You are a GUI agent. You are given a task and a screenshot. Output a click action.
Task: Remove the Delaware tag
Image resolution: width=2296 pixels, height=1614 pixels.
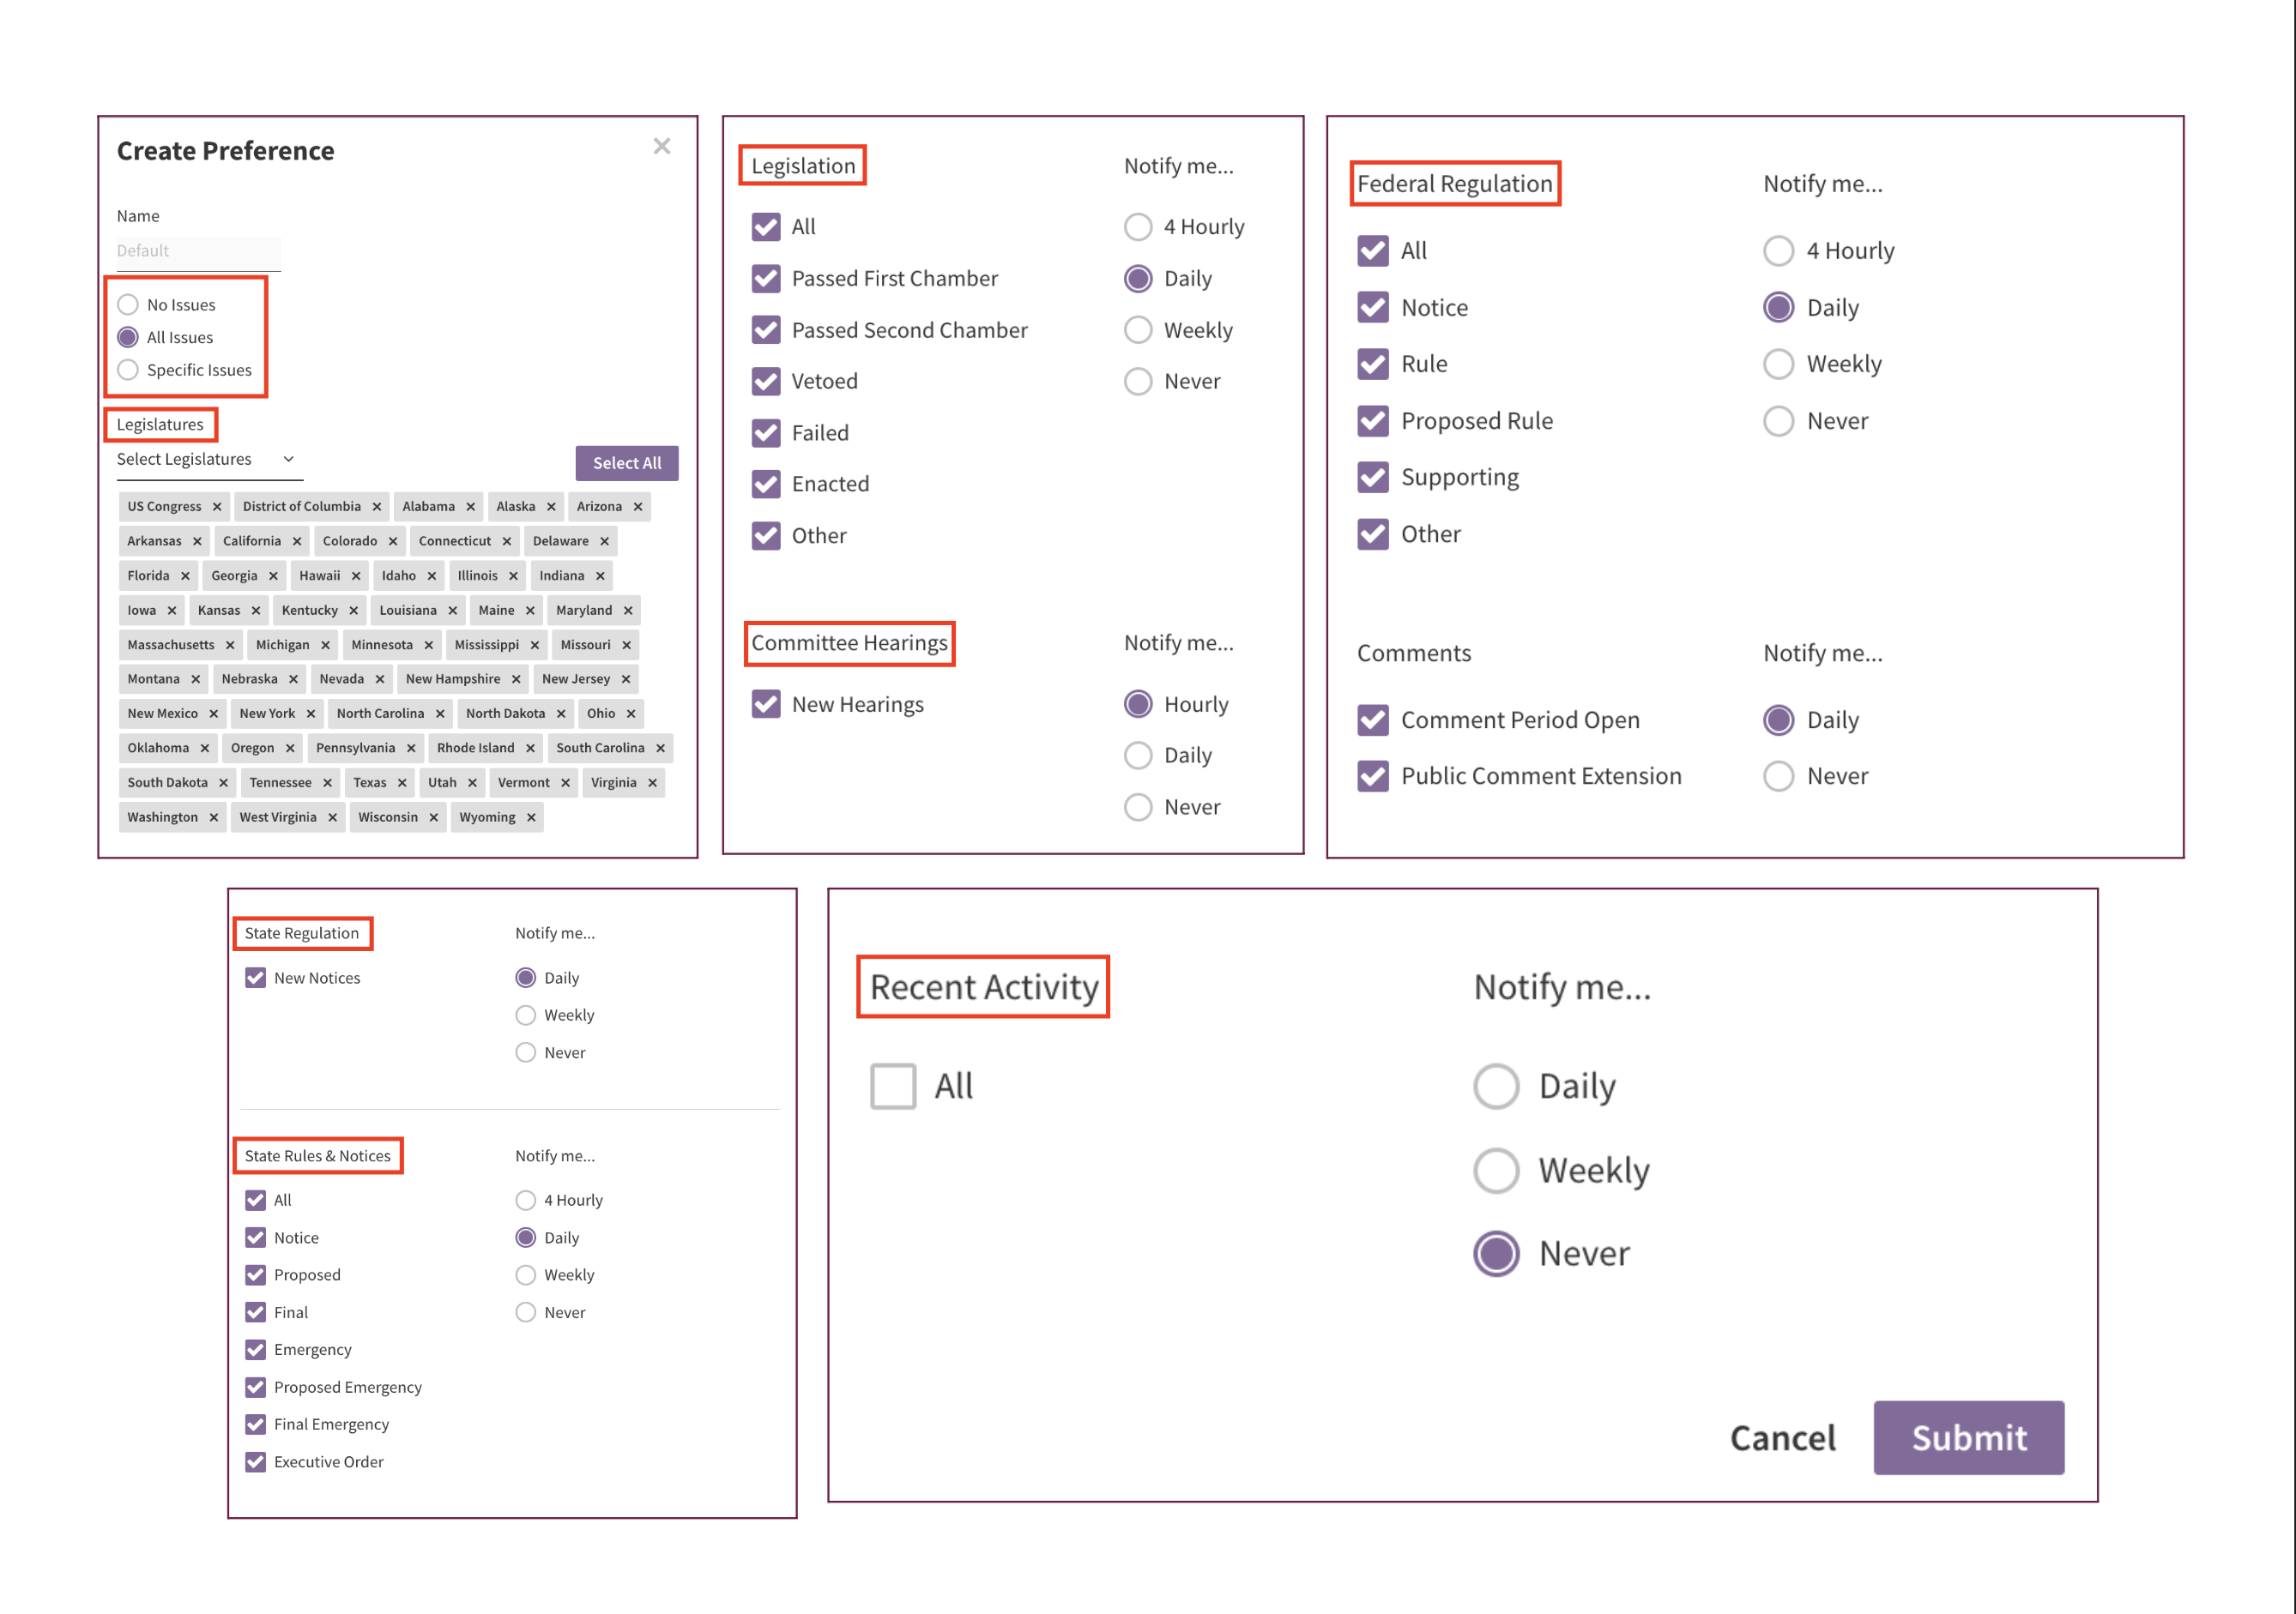(x=604, y=540)
